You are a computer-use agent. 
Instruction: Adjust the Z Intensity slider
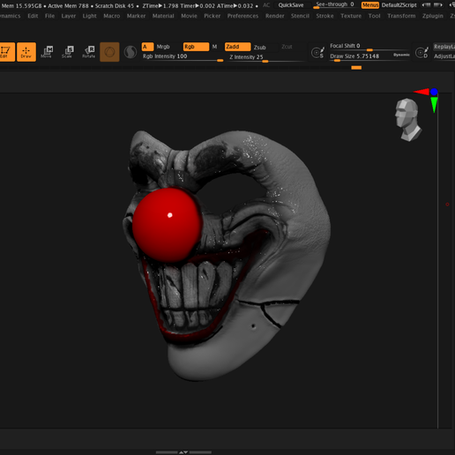point(266,58)
